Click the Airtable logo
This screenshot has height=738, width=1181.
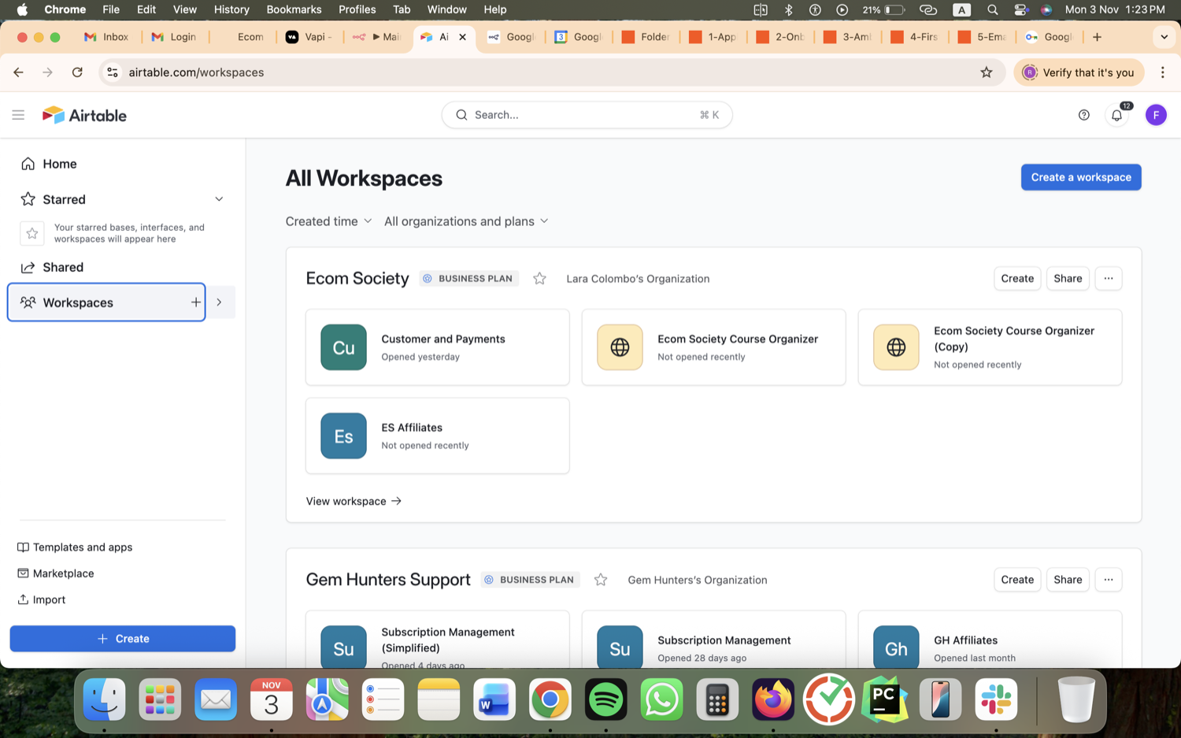pyautogui.click(x=84, y=115)
